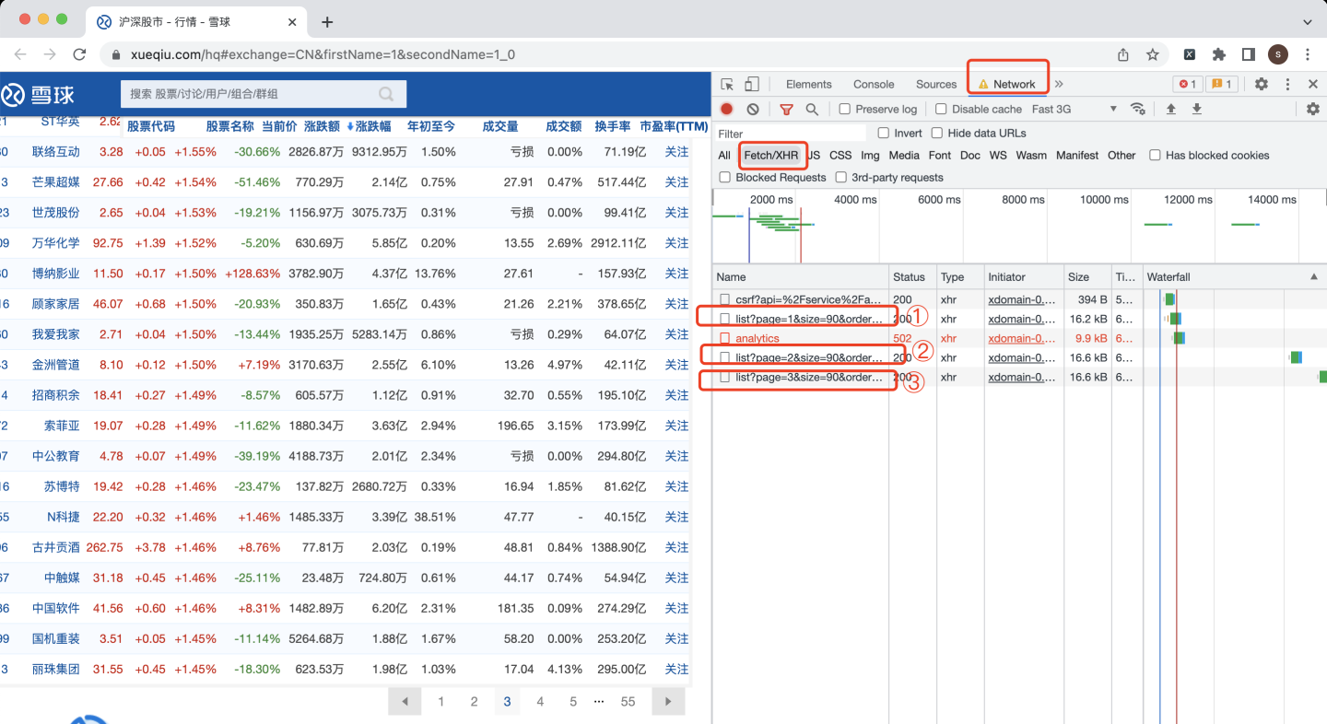Click the browser address bar URL
Viewport: 1327px width, 724px height.
pos(323,54)
